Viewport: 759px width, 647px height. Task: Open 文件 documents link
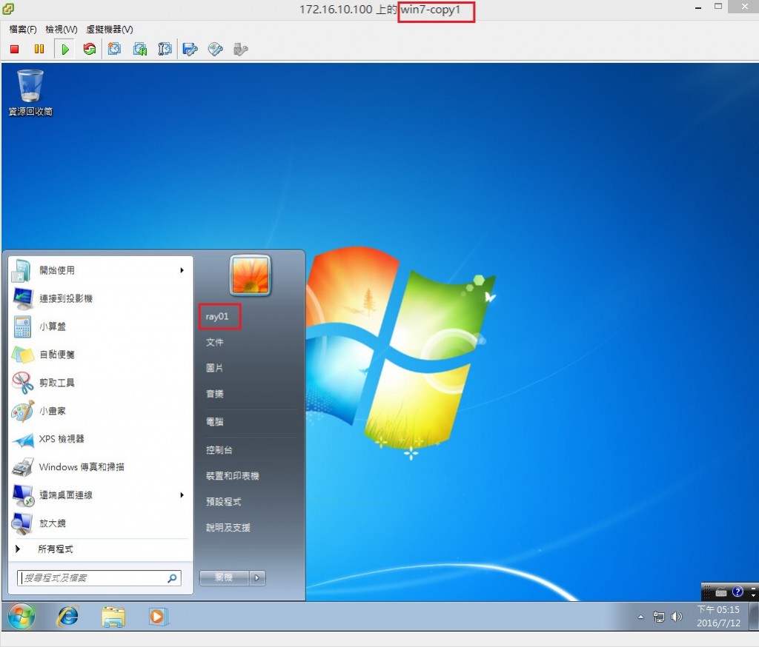click(214, 342)
